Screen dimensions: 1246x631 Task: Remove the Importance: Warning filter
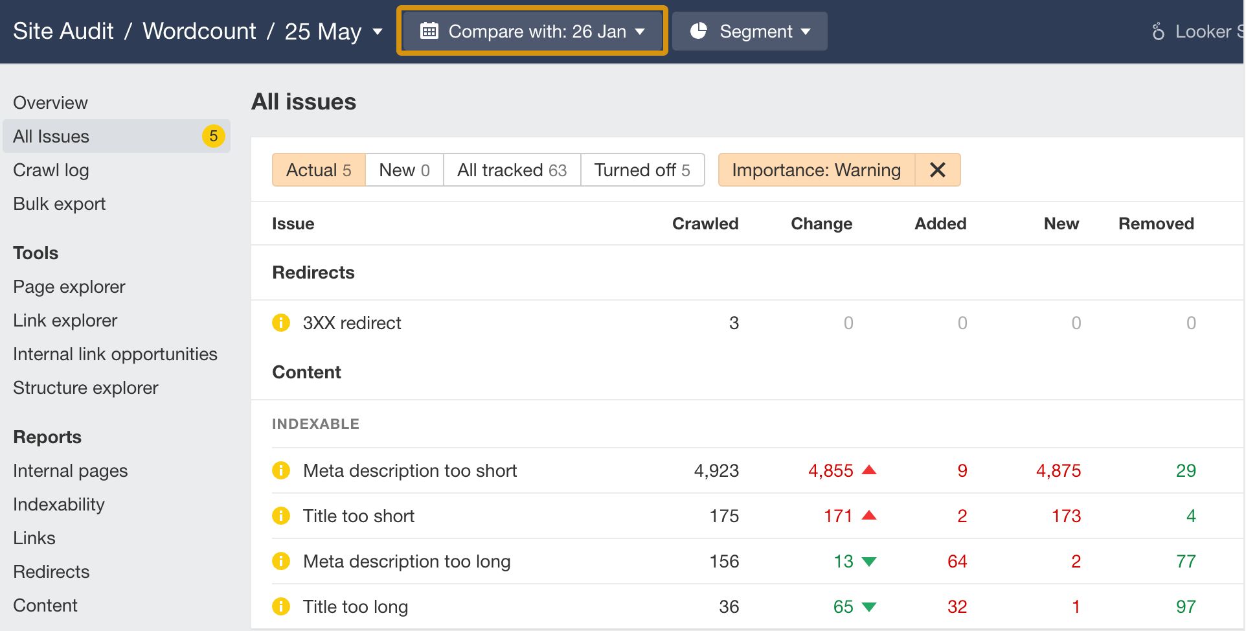point(937,170)
